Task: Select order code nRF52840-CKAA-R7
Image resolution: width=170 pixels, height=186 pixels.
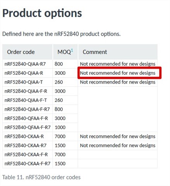Action: 26,145
